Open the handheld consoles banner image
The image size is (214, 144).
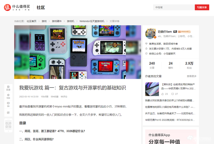(78, 52)
